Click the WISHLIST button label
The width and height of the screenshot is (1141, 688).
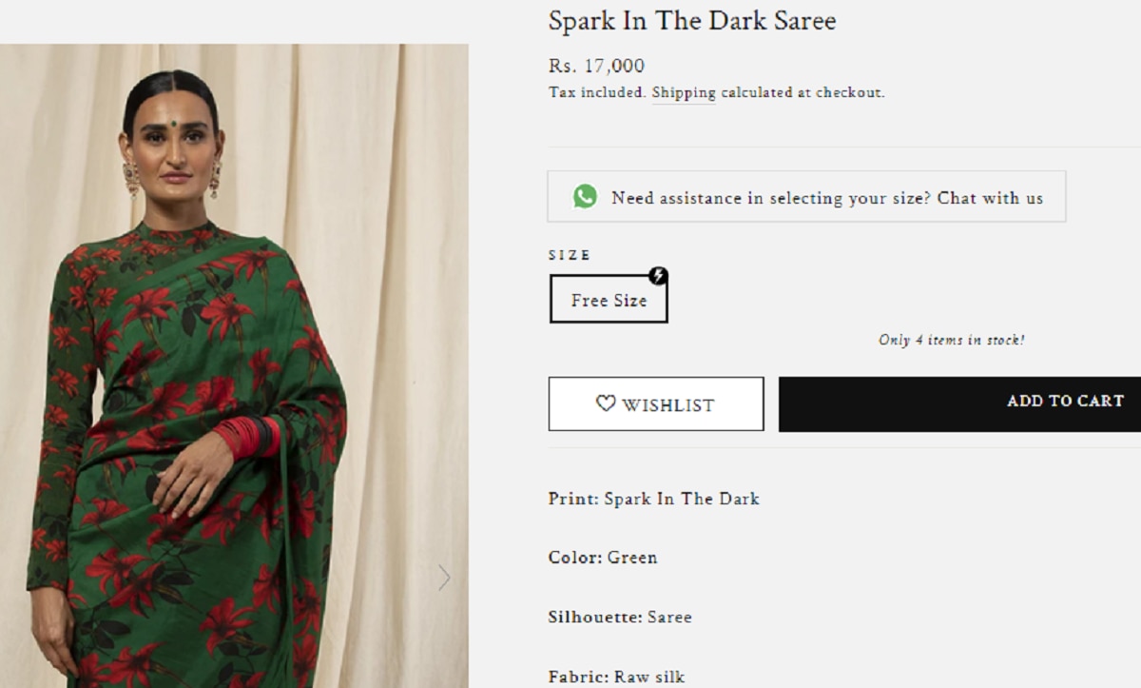point(667,404)
